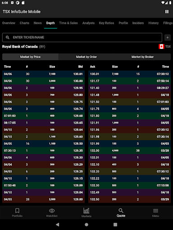Image resolution: width=173 pixels, height=230 pixels.
Task: Open the History tab
Action: point(154,23)
